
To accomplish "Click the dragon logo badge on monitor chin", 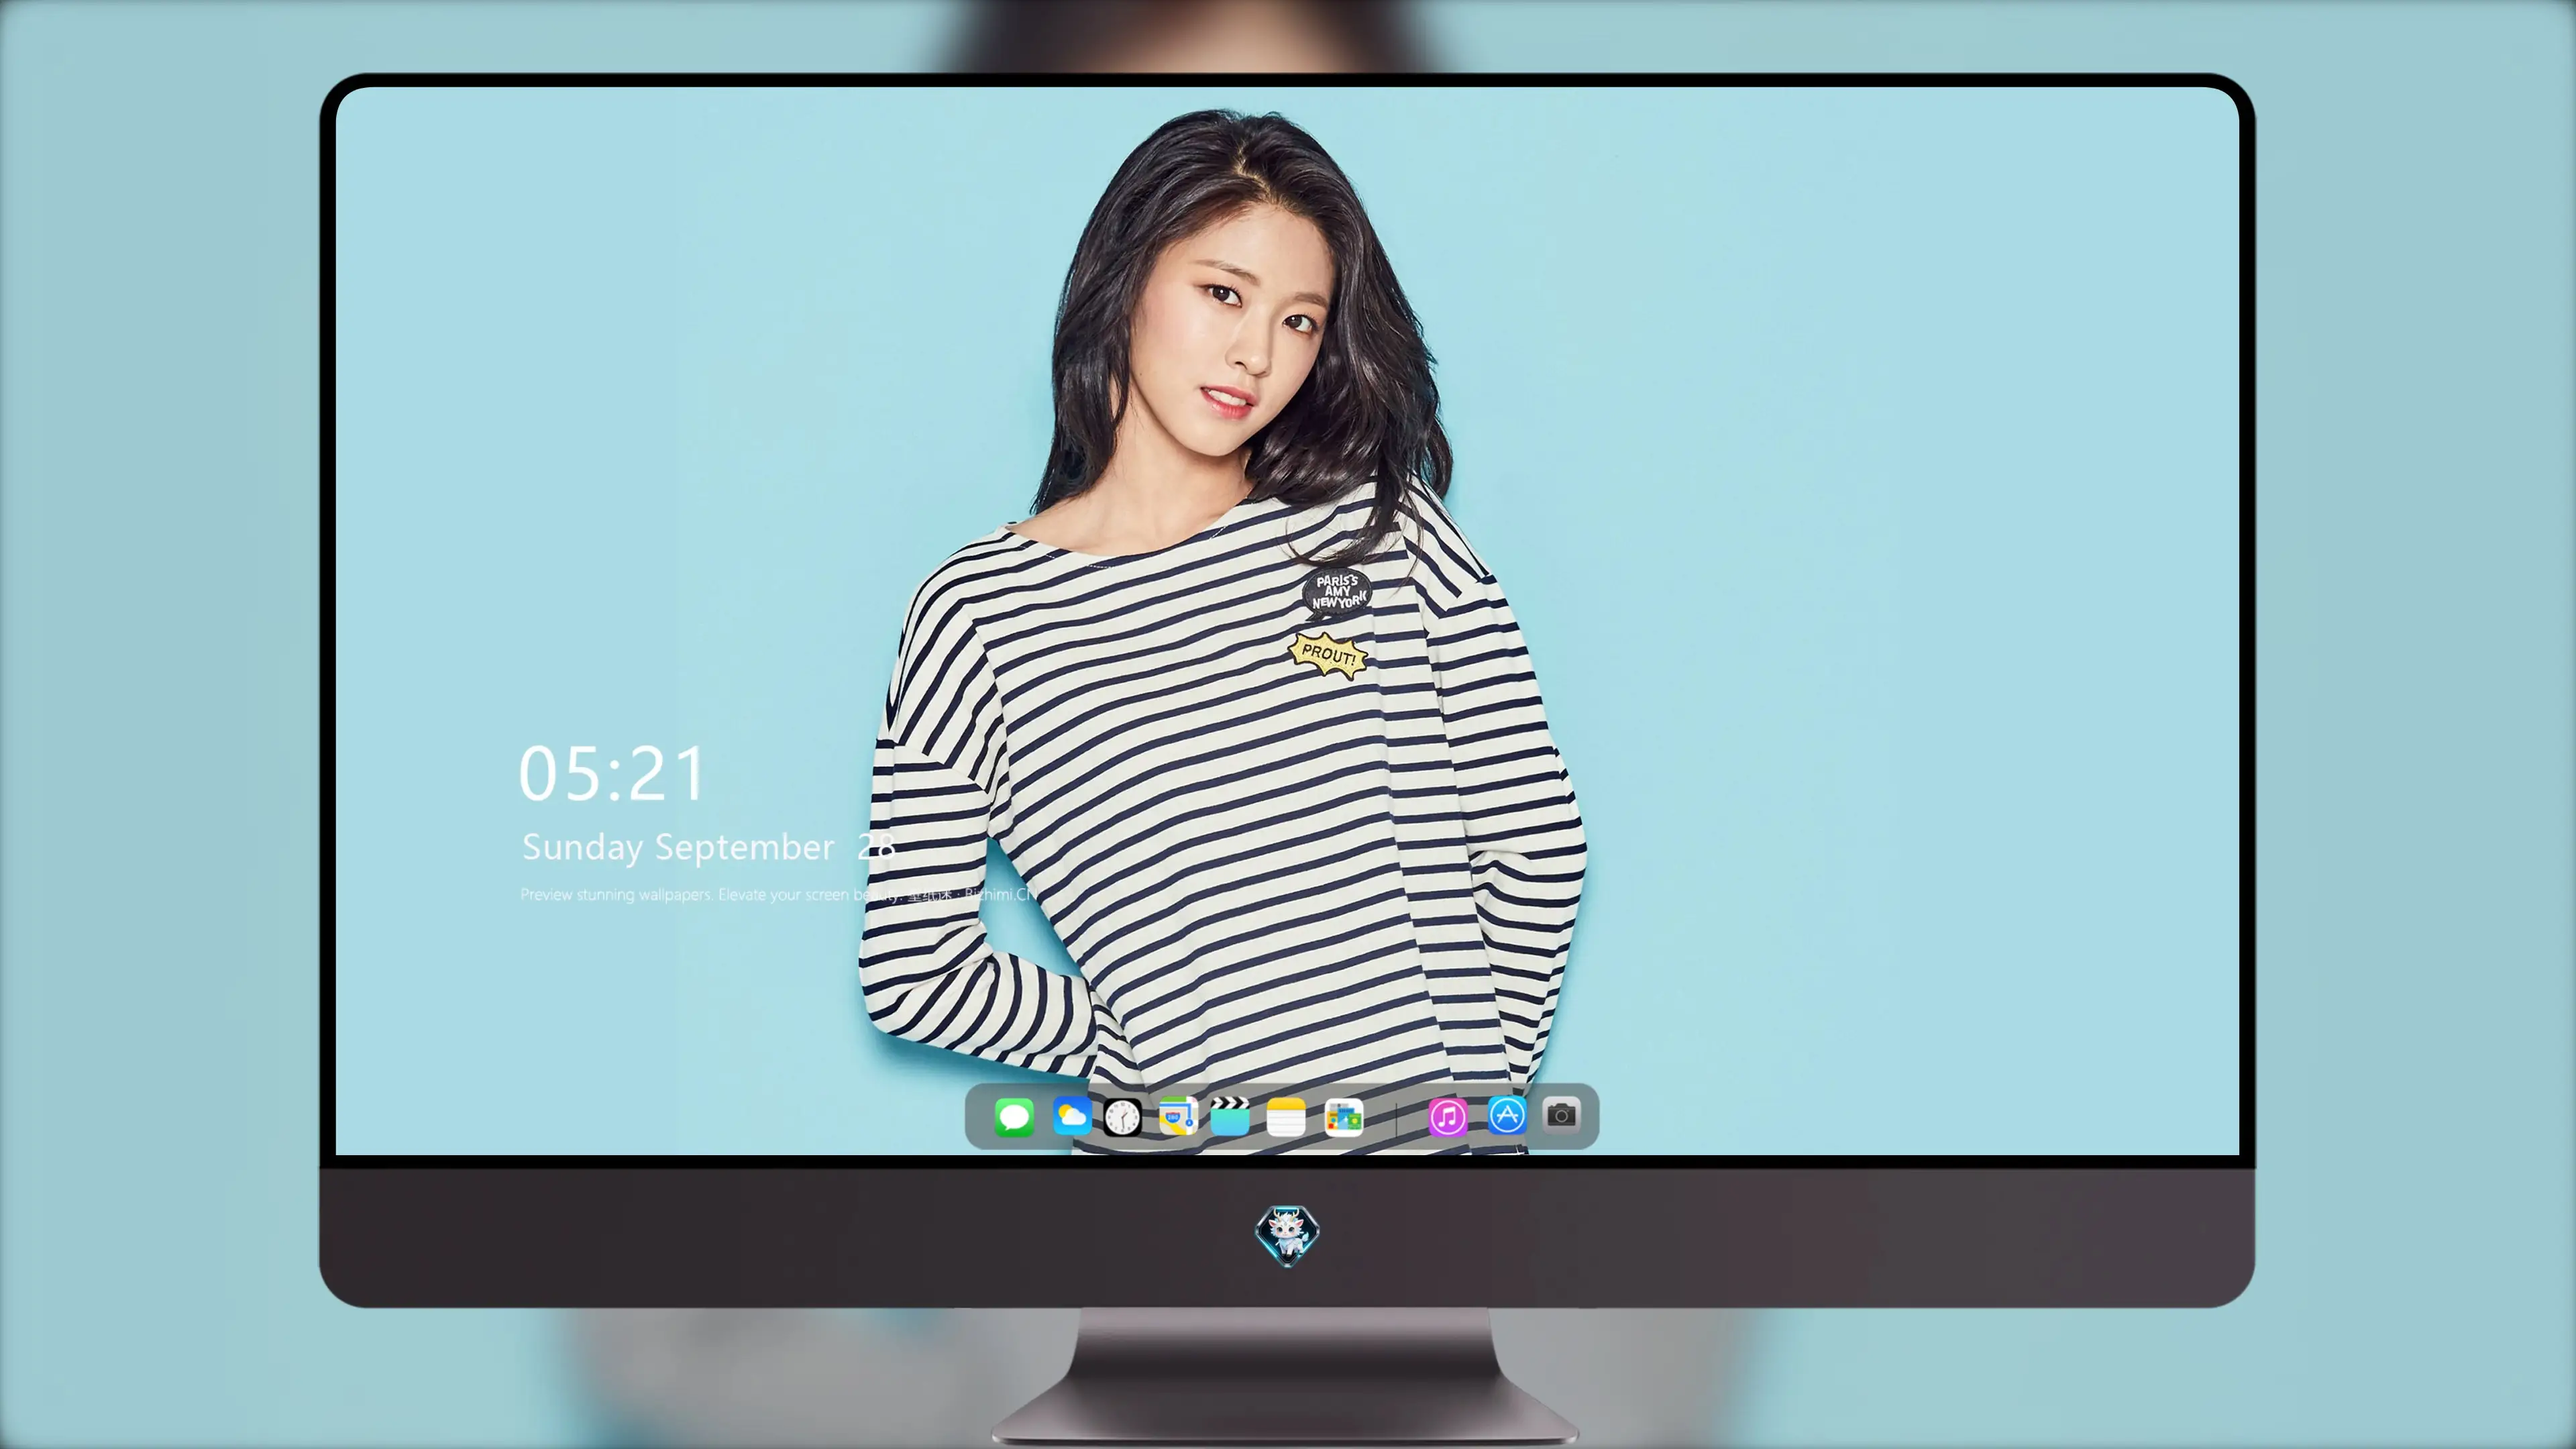I will coord(1287,1235).
